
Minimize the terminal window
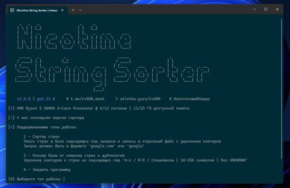coord(255,9)
